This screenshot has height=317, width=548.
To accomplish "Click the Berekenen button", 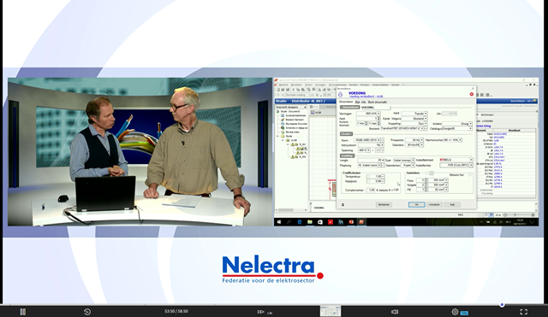I will 384,205.
